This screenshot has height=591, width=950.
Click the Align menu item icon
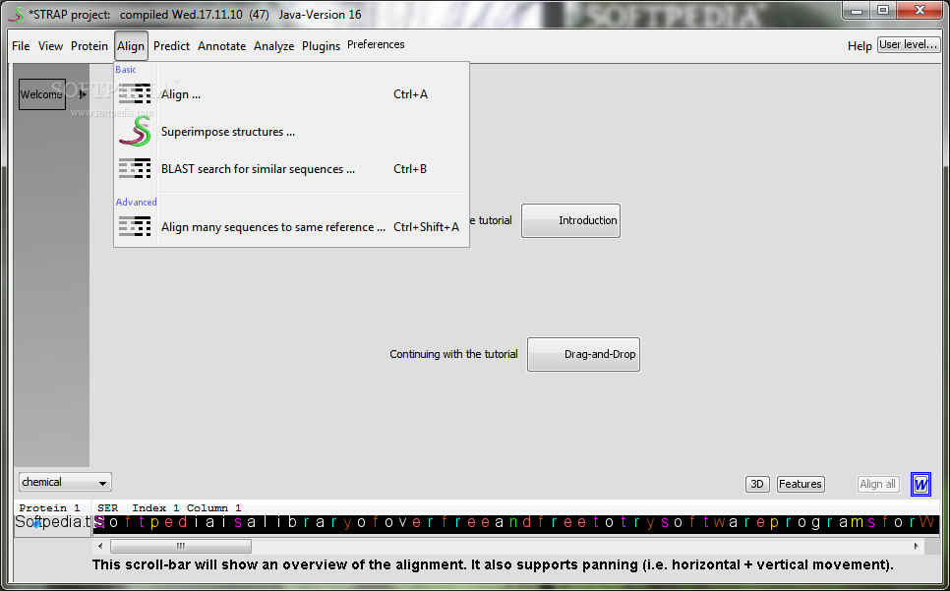pos(135,93)
